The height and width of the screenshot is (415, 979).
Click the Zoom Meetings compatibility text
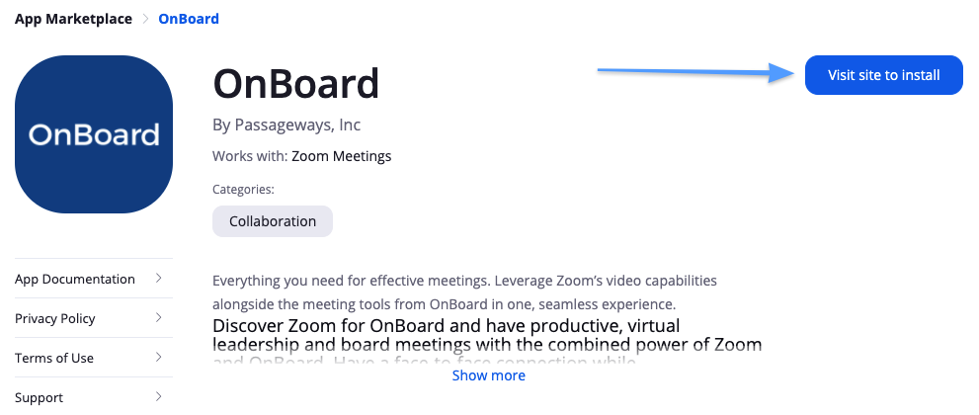pyautogui.click(x=341, y=156)
